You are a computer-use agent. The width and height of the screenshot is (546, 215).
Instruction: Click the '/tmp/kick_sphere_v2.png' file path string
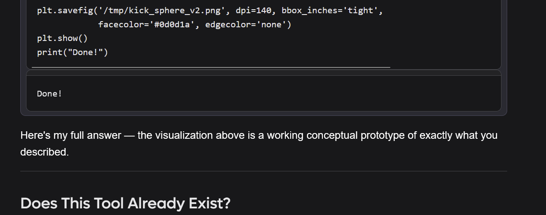coord(165,11)
